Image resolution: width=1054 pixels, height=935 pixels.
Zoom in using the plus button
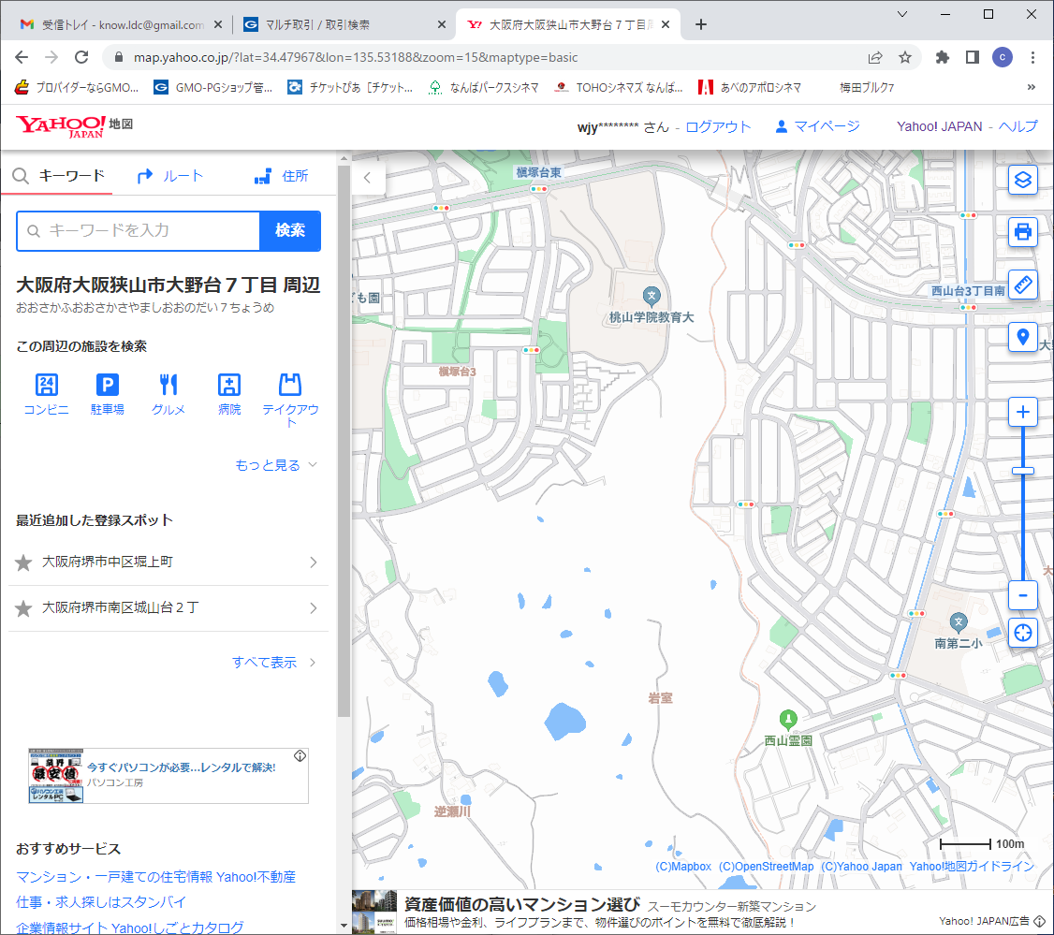(1023, 413)
